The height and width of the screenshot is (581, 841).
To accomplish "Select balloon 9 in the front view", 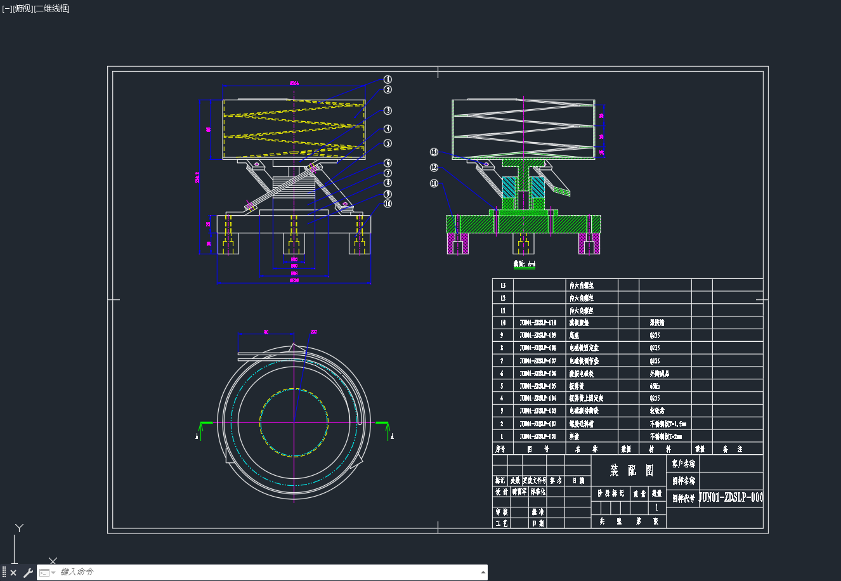I will coord(388,194).
